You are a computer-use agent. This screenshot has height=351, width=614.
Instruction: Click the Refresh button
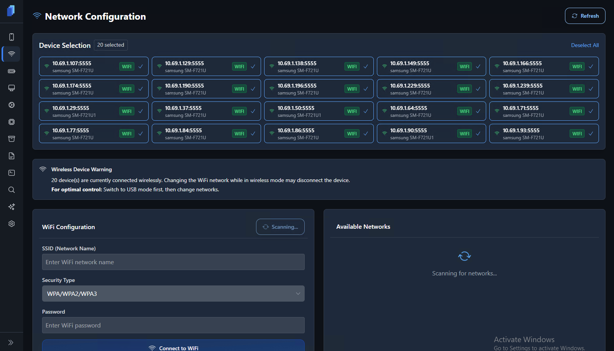(585, 16)
